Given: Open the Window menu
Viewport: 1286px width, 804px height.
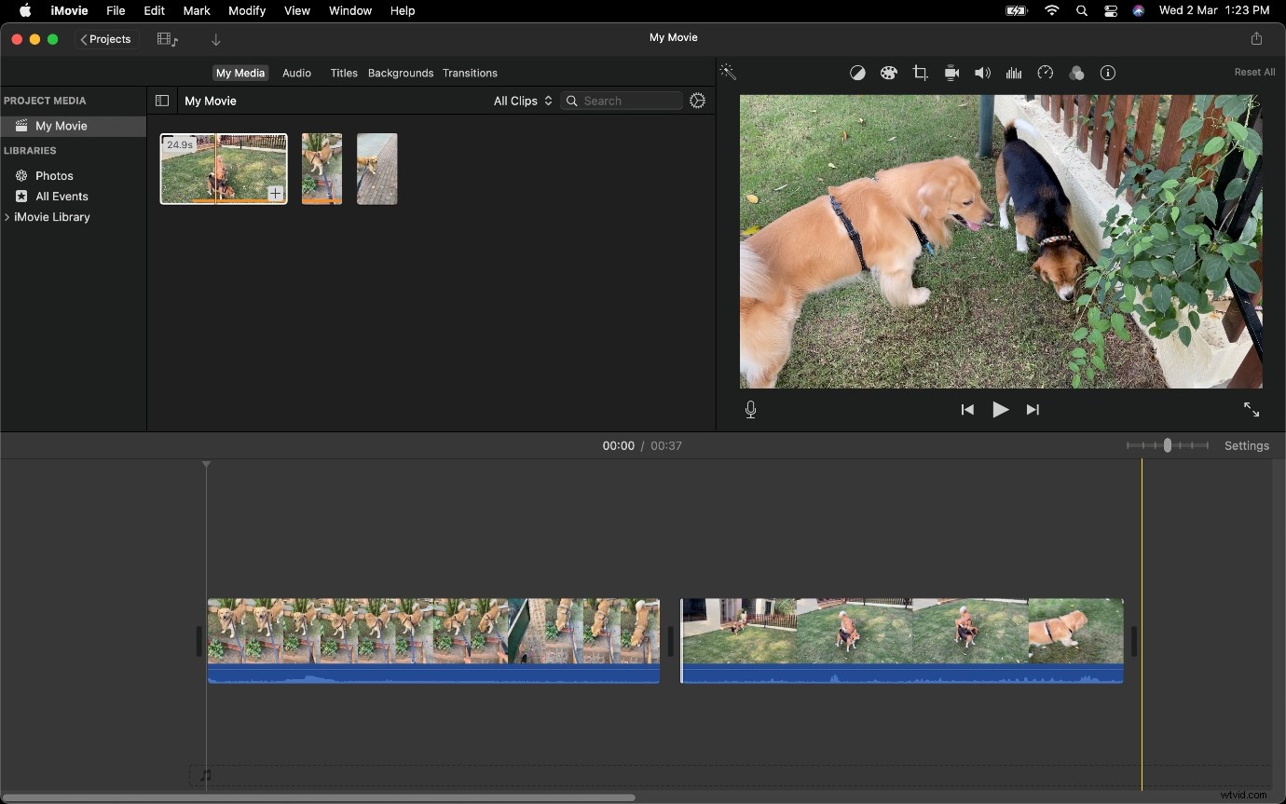Looking at the screenshot, I should point(349,10).
